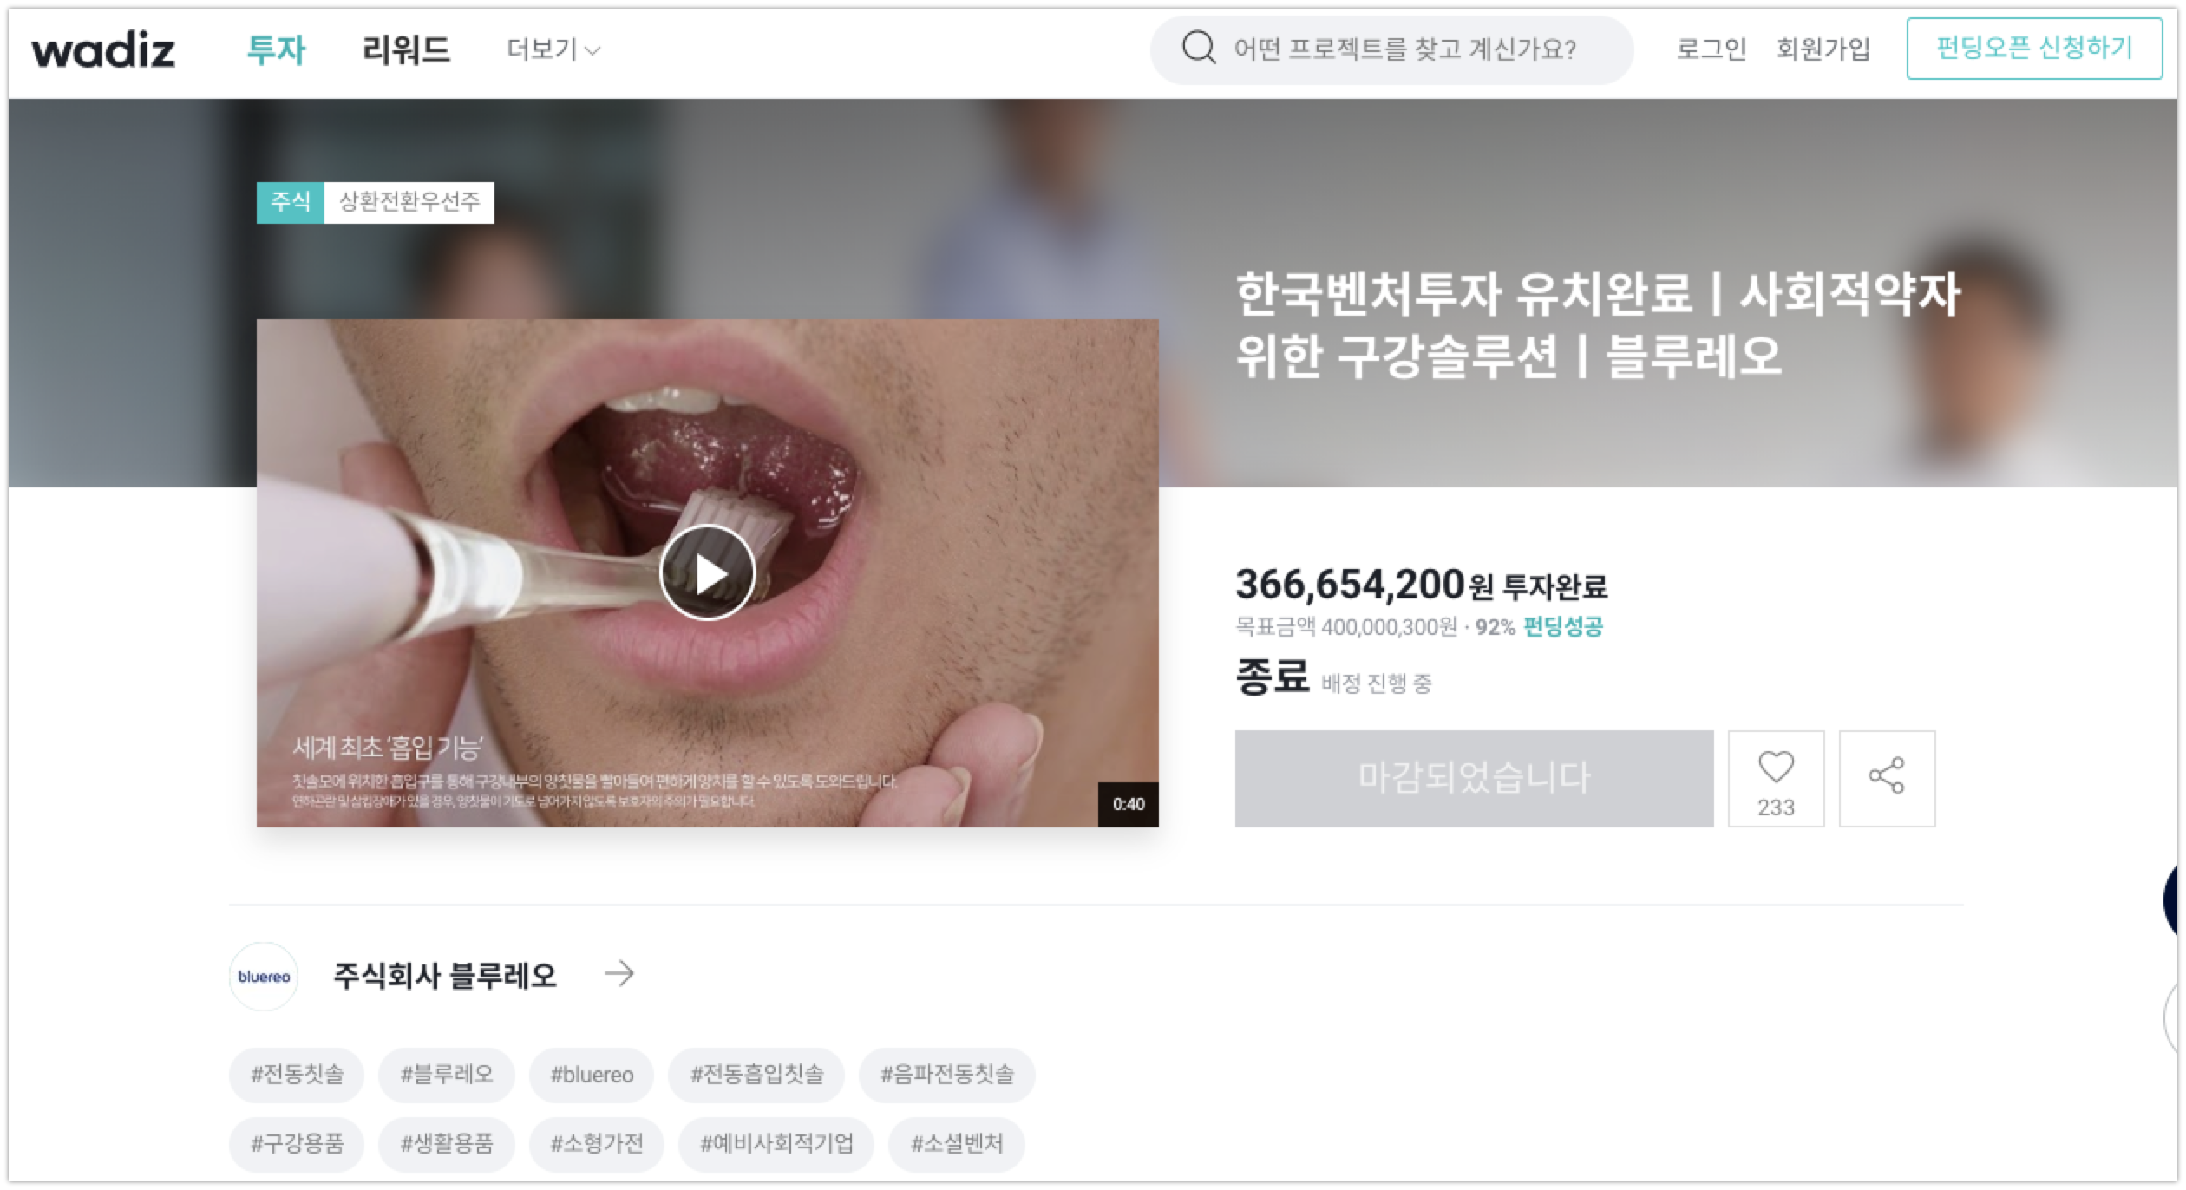Open 주식회사 블루레오 company page
Screen dimensions: 2186x1190
tap(444, 976)
